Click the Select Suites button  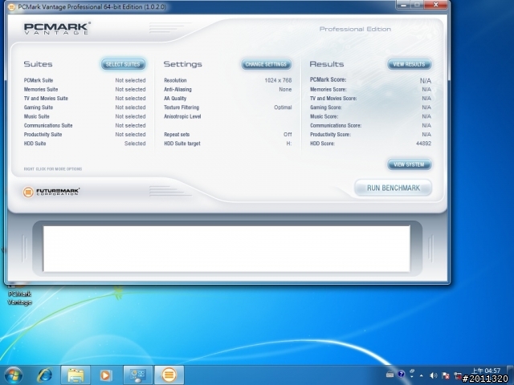(x=123, y=64)
